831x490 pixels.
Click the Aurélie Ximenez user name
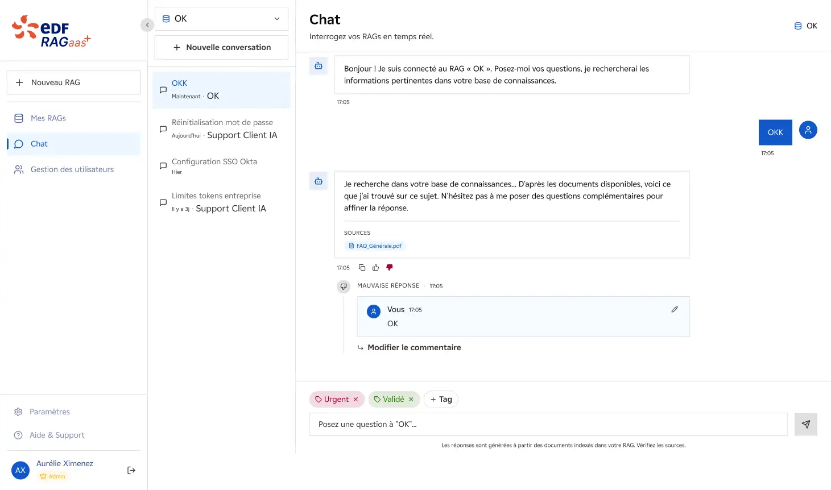point(65,463)
